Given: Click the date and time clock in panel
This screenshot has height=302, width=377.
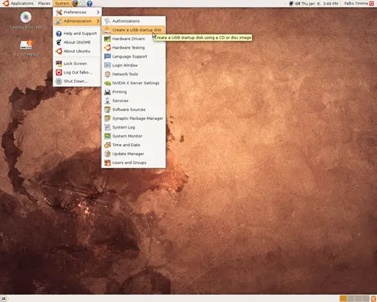Looking at the screenshot, I should (319, 3).
